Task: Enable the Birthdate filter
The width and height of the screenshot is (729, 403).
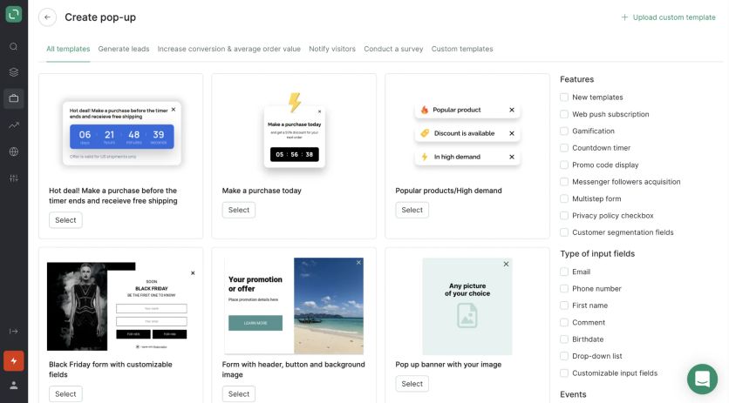Action: [x=564, y=339]
